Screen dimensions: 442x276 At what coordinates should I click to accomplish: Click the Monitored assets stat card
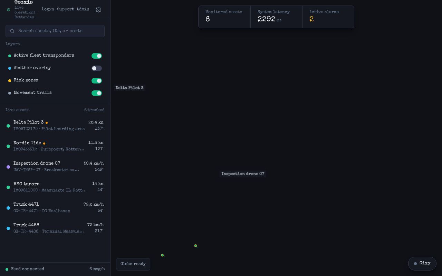(x=224, y=17)
